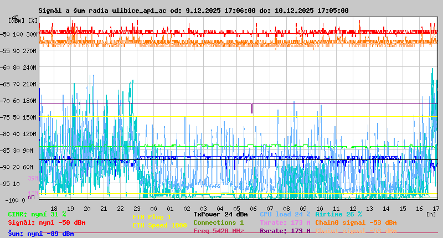Viewport: 443px width, 238px height.
Task: Select the CPU load legend label
Action: (x=285, y=214)
